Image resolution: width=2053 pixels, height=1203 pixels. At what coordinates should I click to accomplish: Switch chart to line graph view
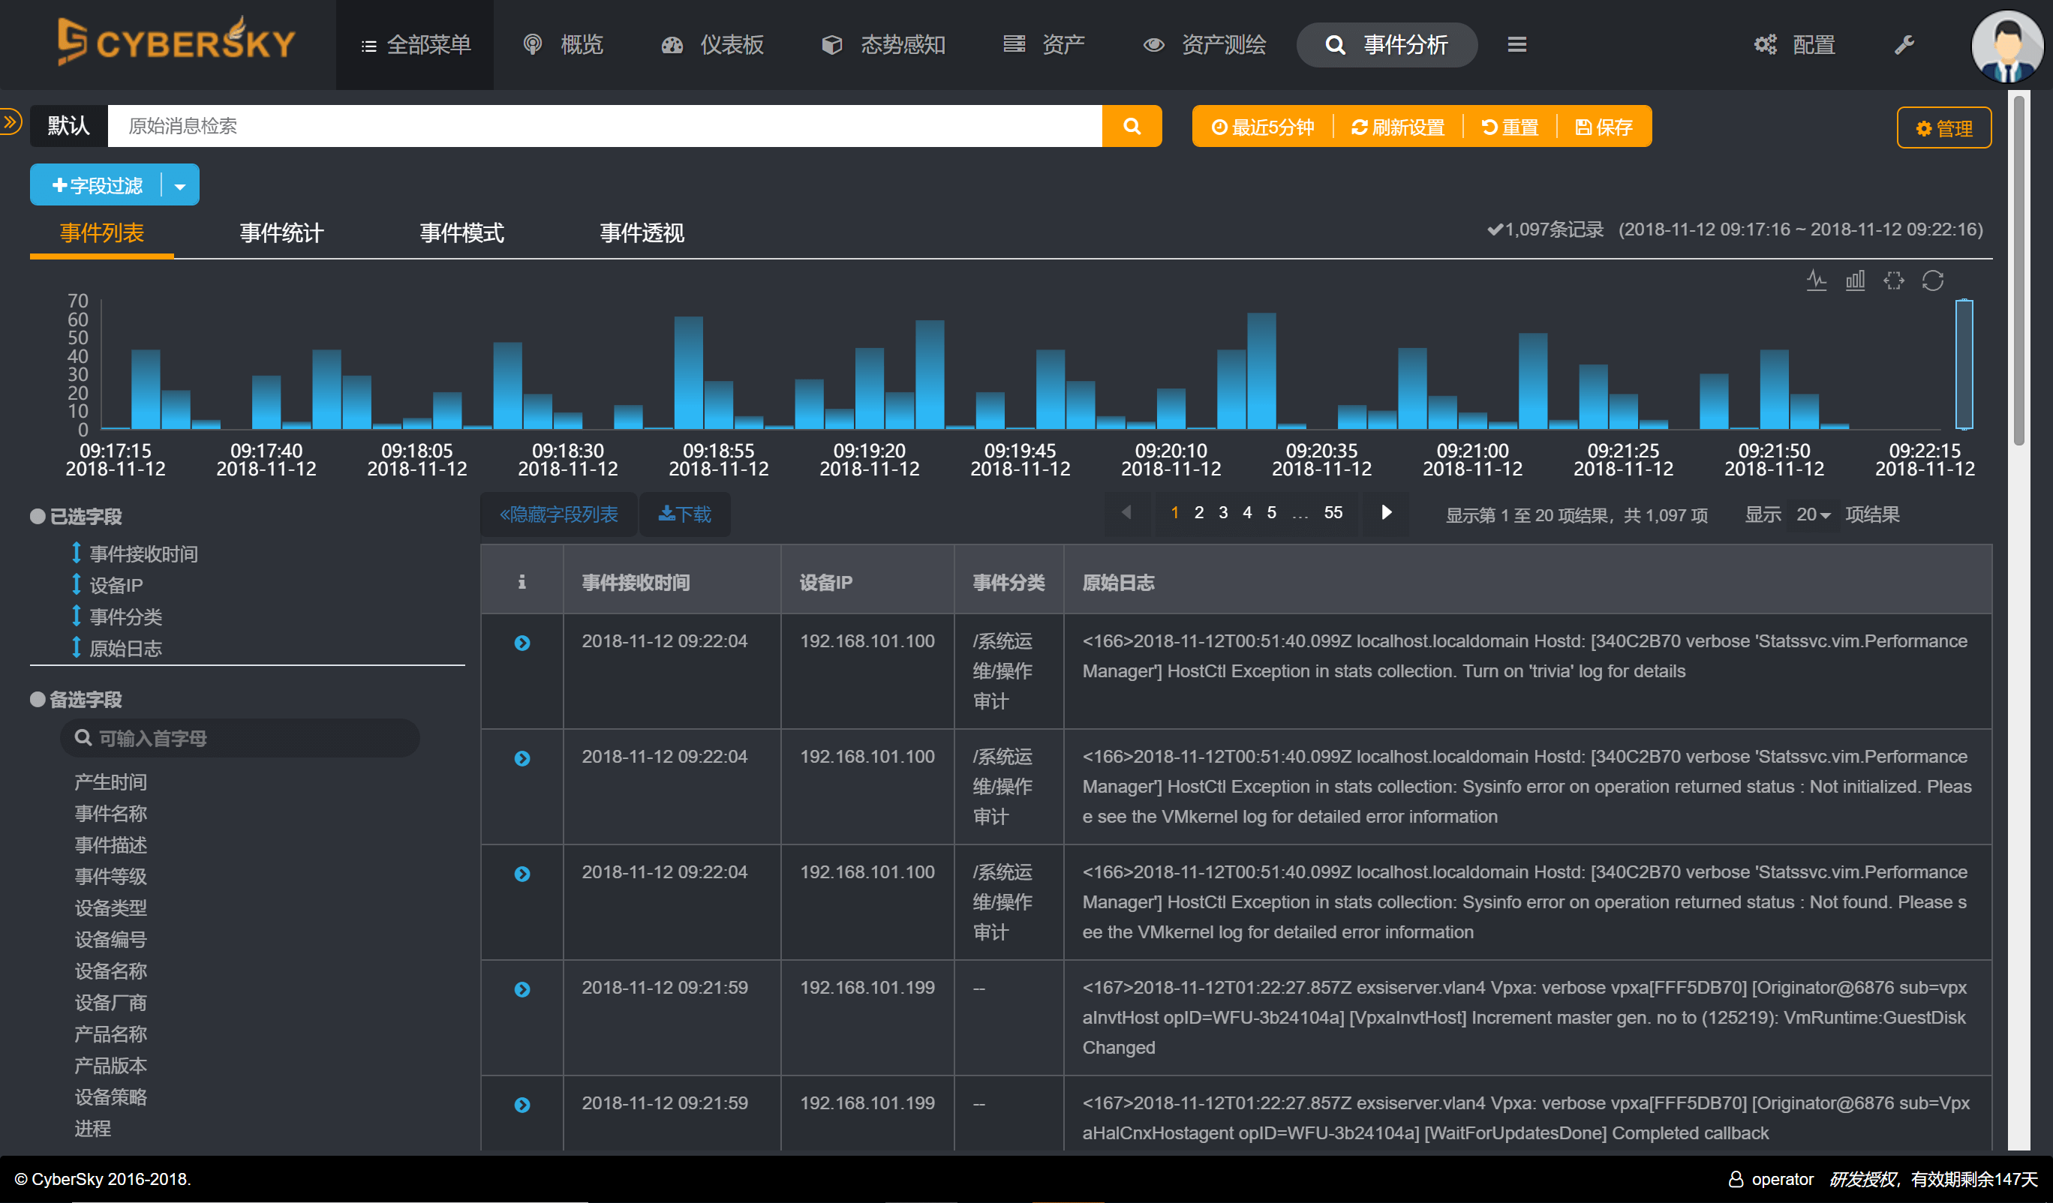pyautogui.click(x=1816, y=281)
